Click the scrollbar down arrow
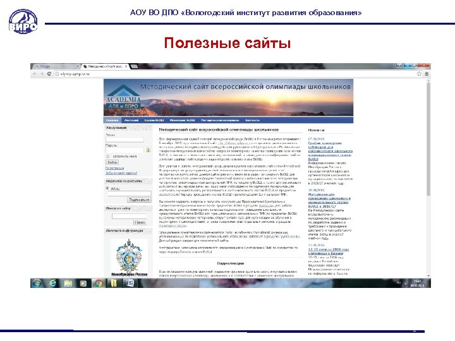The image size is (455, 341). [x=428, y=275]
